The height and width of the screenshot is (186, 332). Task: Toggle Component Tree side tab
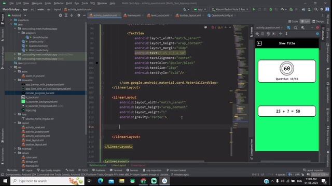(252, 149)
